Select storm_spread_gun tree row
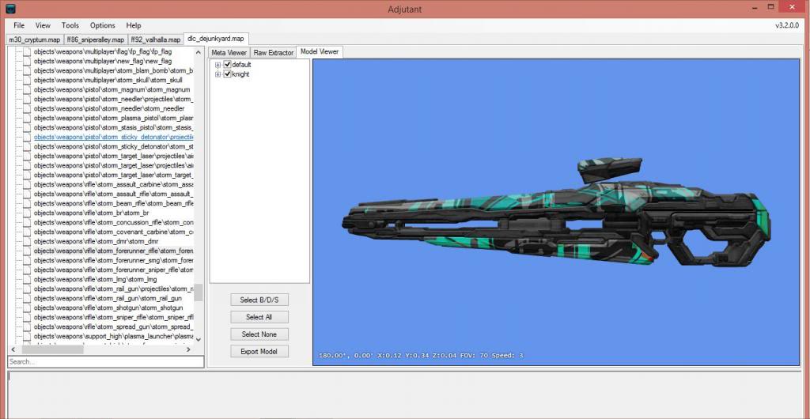Image resolution: width=810 pixels, height=419 pixels. pos(114,327)
